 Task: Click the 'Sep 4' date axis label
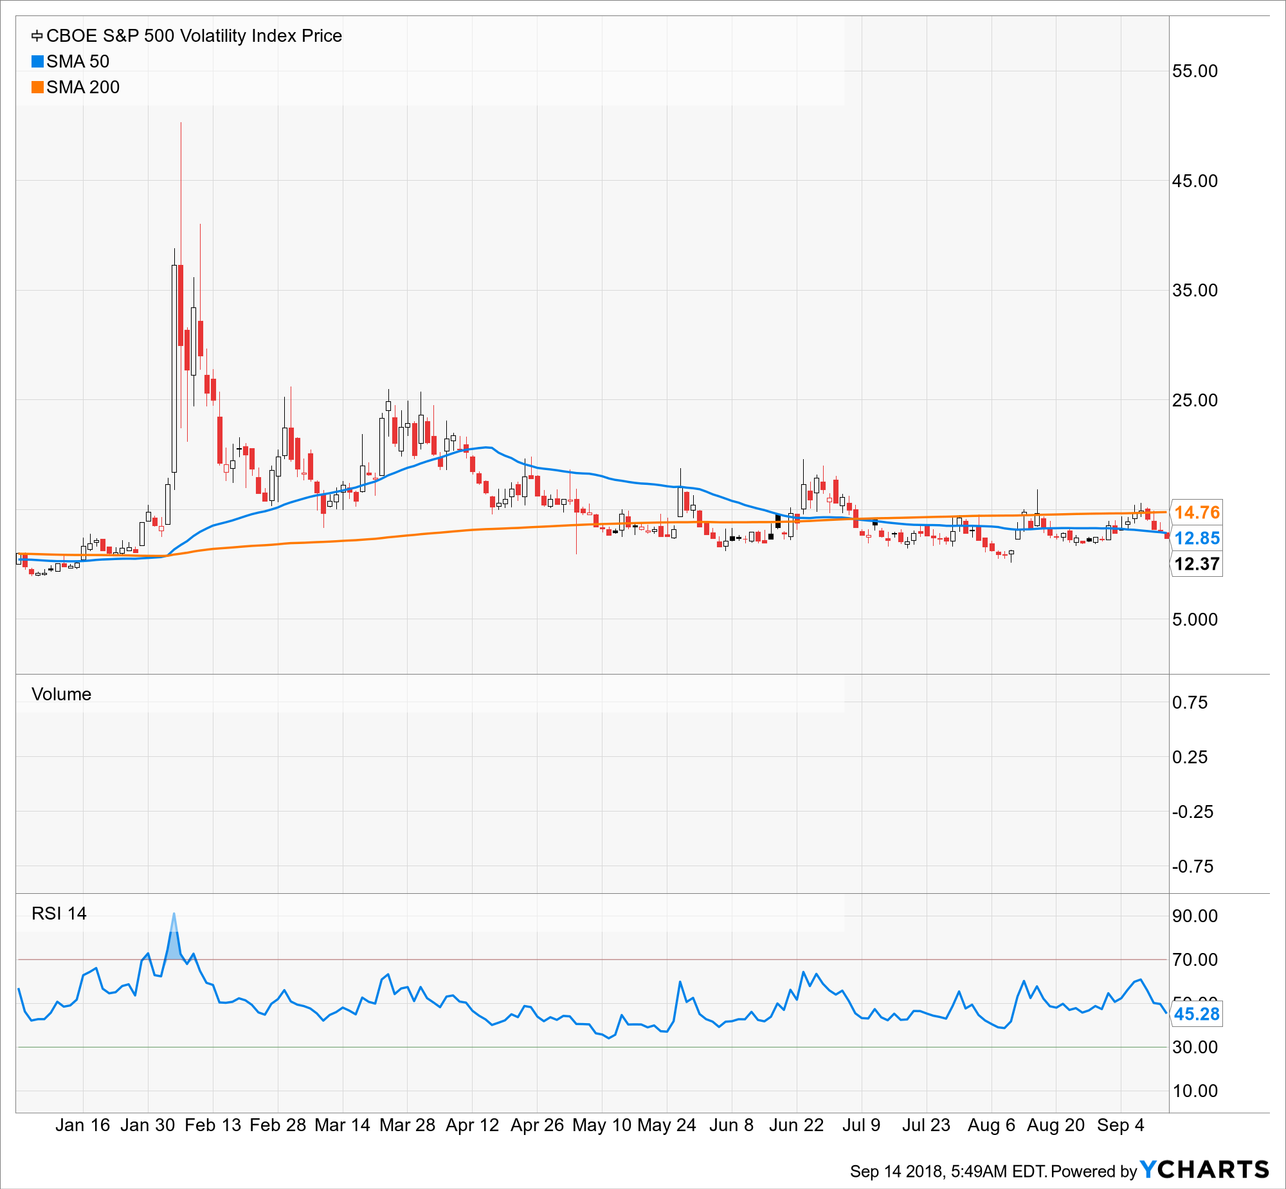[x=1121, y=1125]
